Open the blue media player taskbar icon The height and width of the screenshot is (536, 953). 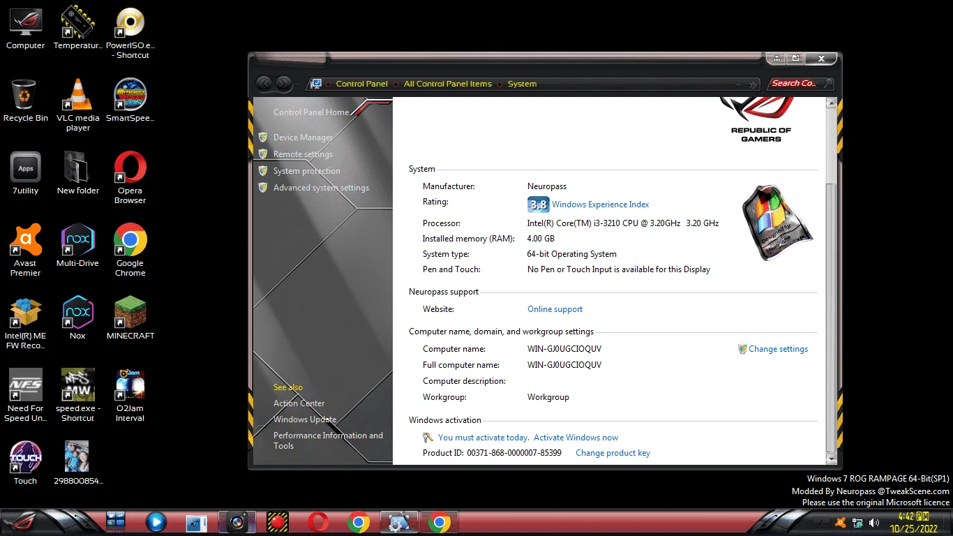click(x=156, y=522)
